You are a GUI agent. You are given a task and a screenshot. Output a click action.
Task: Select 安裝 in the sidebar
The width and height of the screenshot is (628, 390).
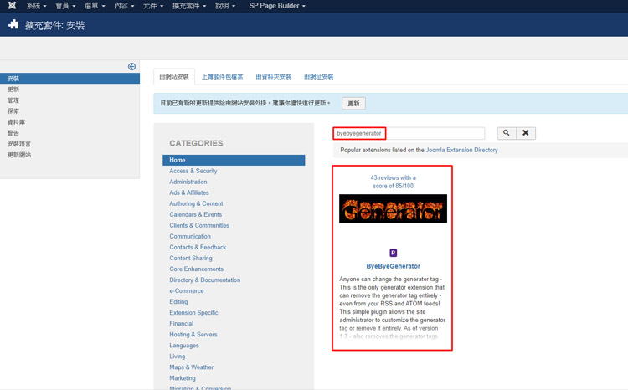tap(69, 79)
